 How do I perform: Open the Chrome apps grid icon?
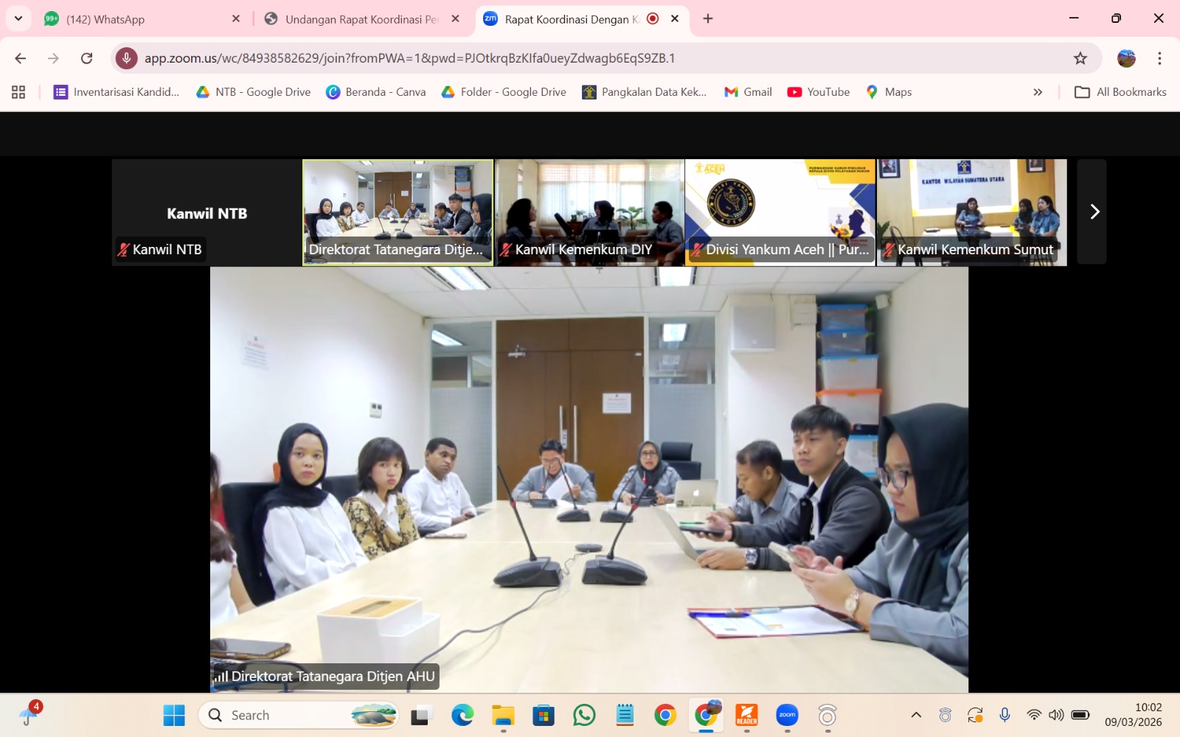pyautogui.click(x=18, y=92)
